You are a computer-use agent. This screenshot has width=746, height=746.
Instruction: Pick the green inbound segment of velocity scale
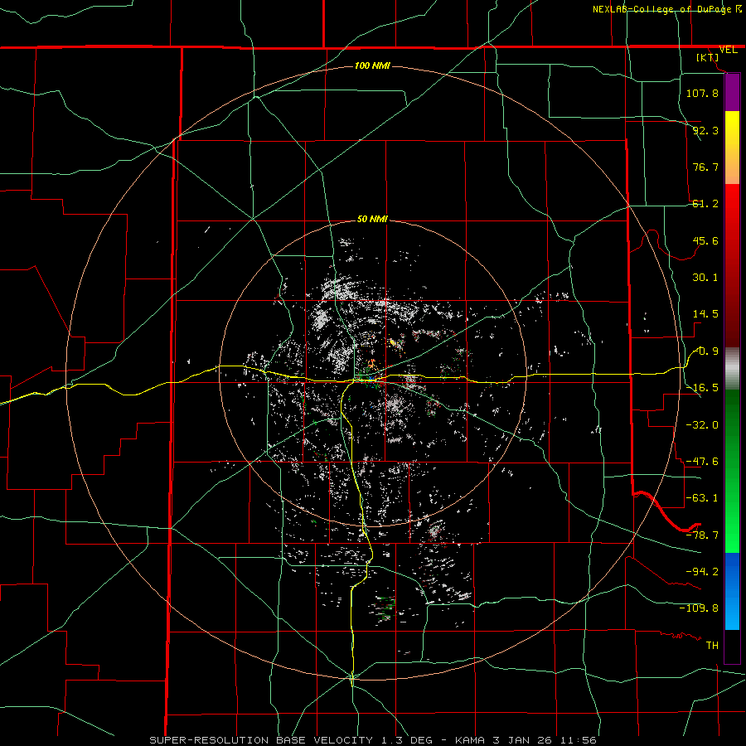click(x=732, y=471)
